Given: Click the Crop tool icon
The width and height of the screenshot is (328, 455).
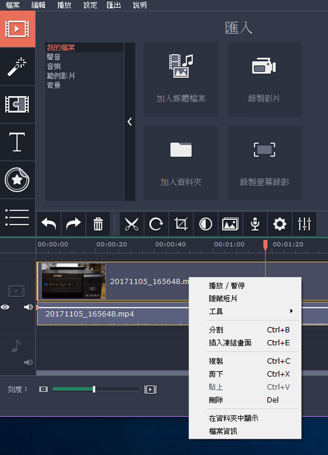Looking at the screenshot, I should (181, 224).
